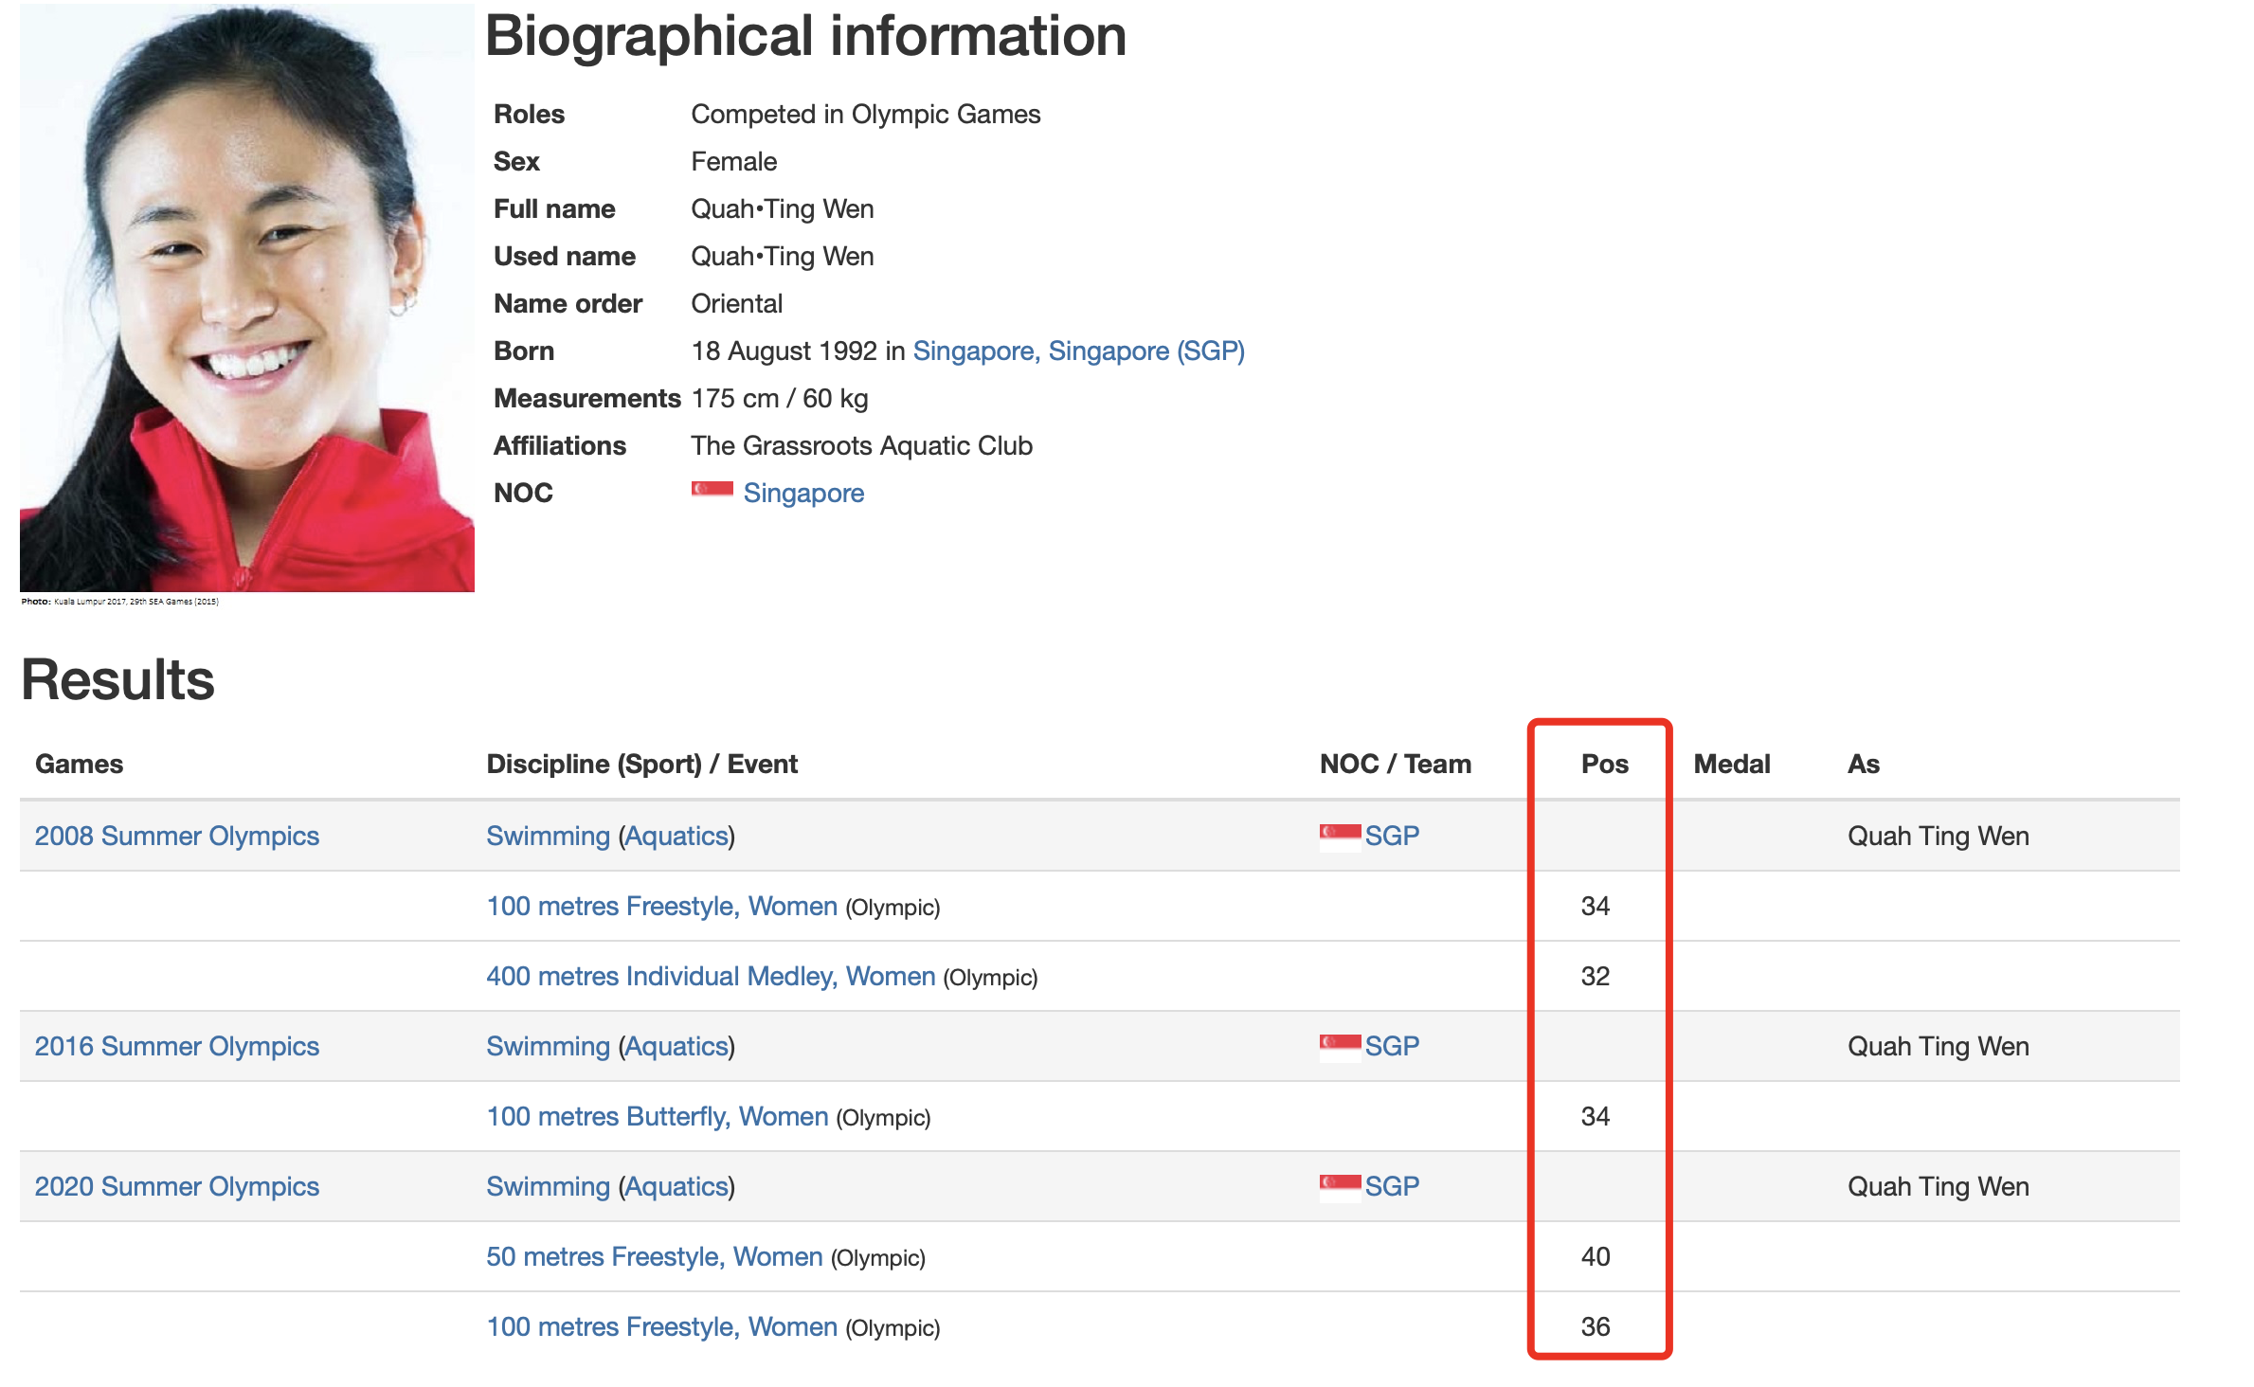This screenshot has height=1387, width=2254.
Task: Click Aquatics link in 2016 row
Action: tap(676, 1047)
